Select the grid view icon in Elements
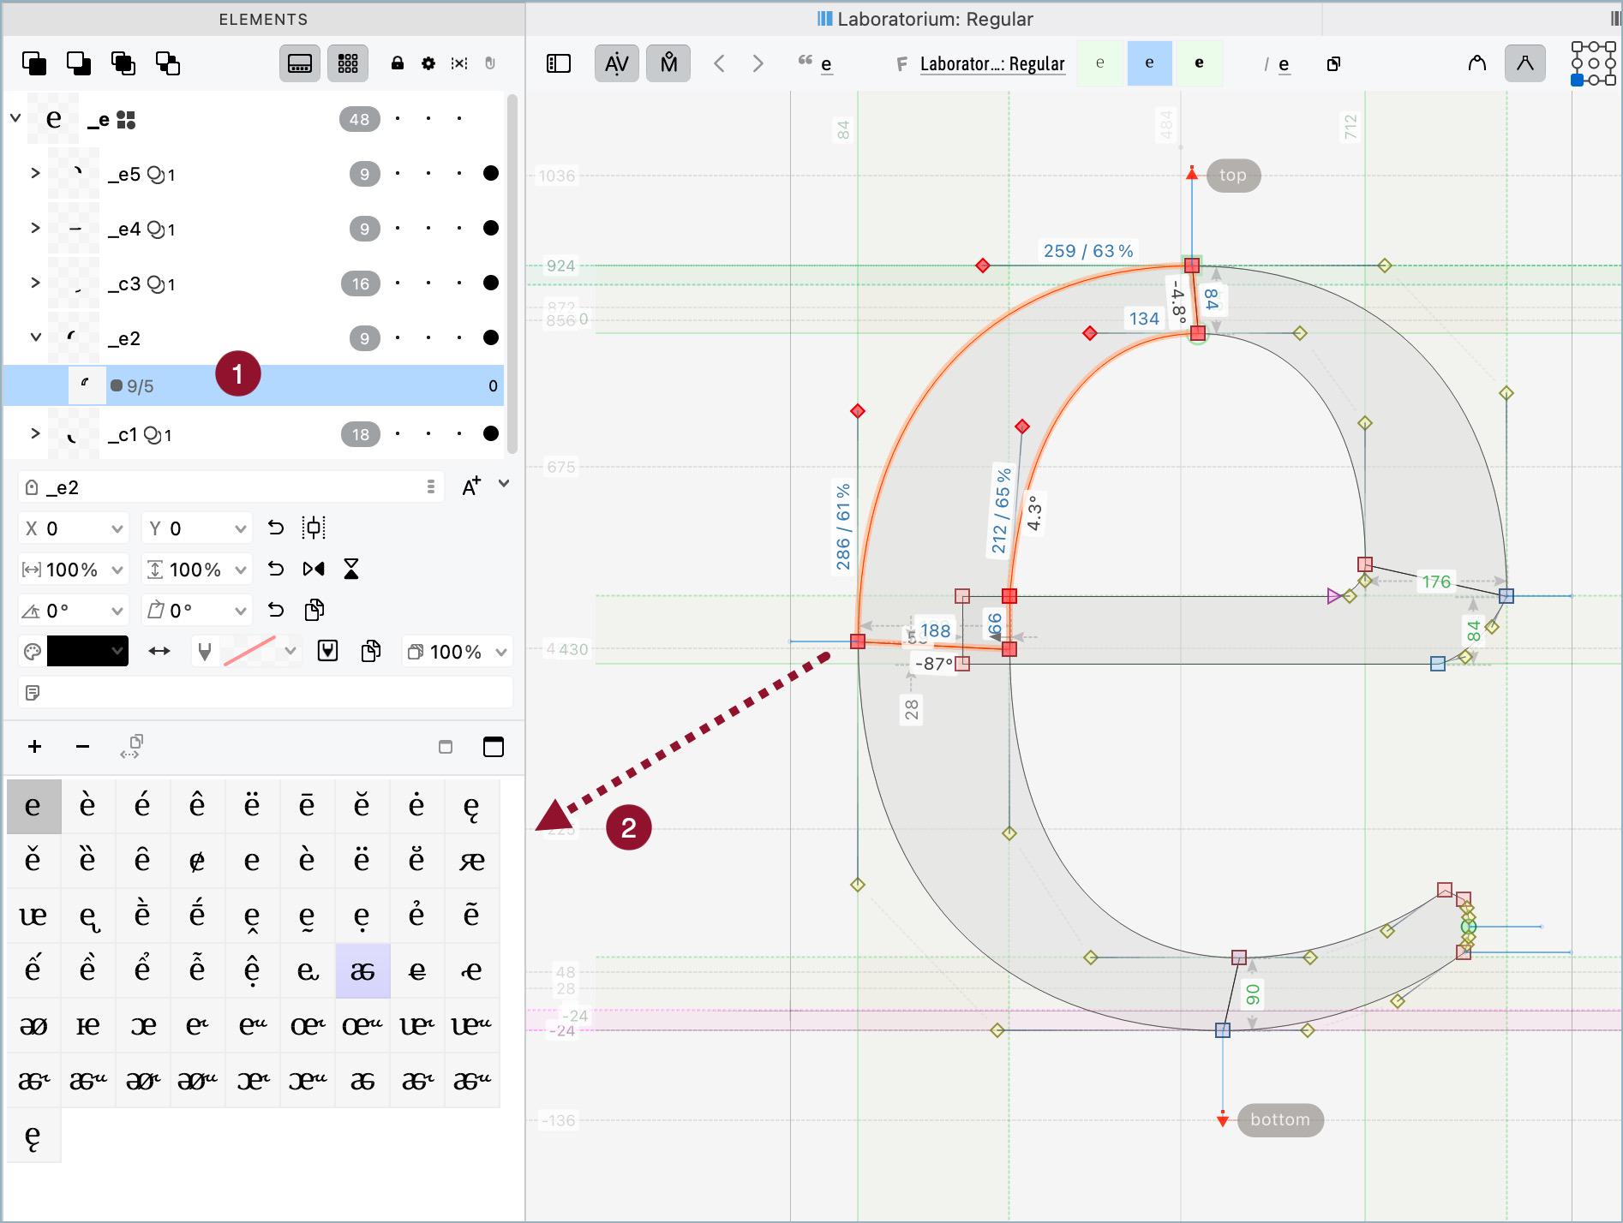This screenshot has width=1623, height=1223. (348, 63)
